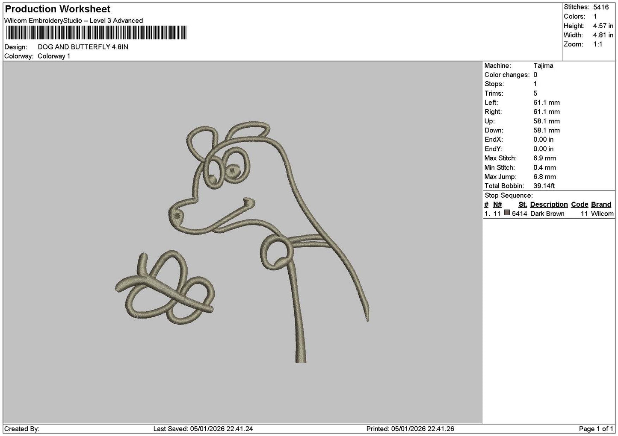The image size is (618, 436).
Task: Click the Left value 61.1 mm
Action: point(547,103)
